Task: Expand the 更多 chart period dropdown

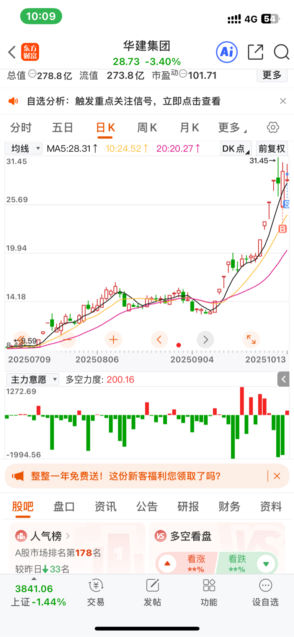Action: (x=232, y=128)
